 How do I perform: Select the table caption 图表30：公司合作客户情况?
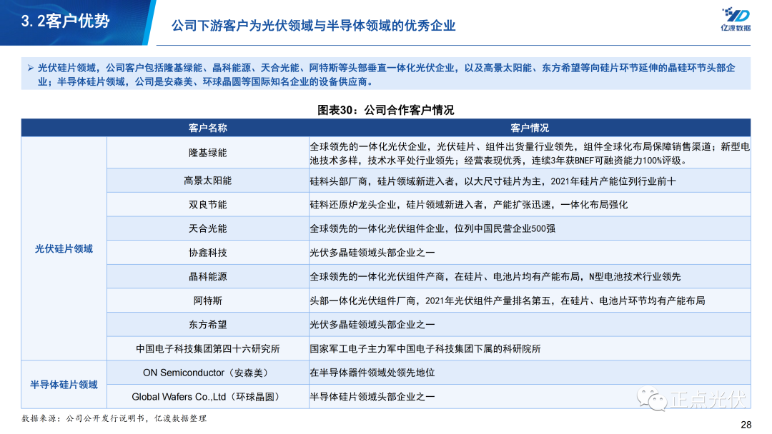pos(385,110)
